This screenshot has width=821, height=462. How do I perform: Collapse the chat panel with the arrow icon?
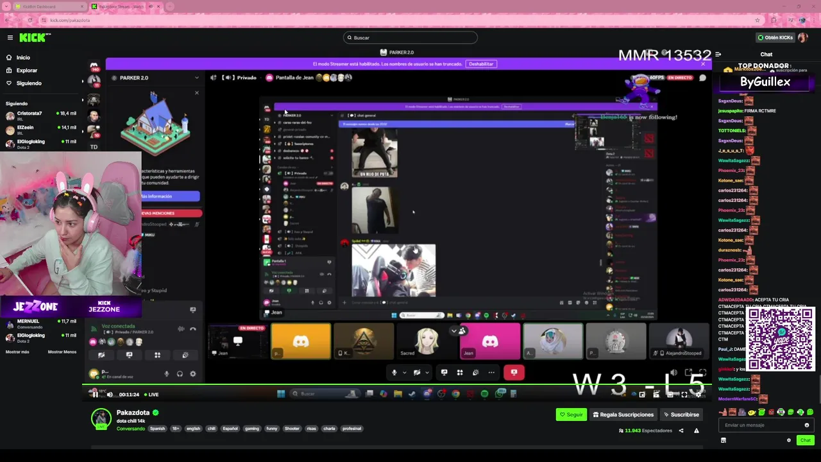(718, 55)
